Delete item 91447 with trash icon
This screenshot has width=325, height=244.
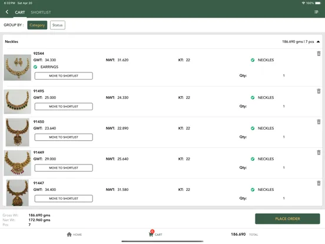(319, 183)
